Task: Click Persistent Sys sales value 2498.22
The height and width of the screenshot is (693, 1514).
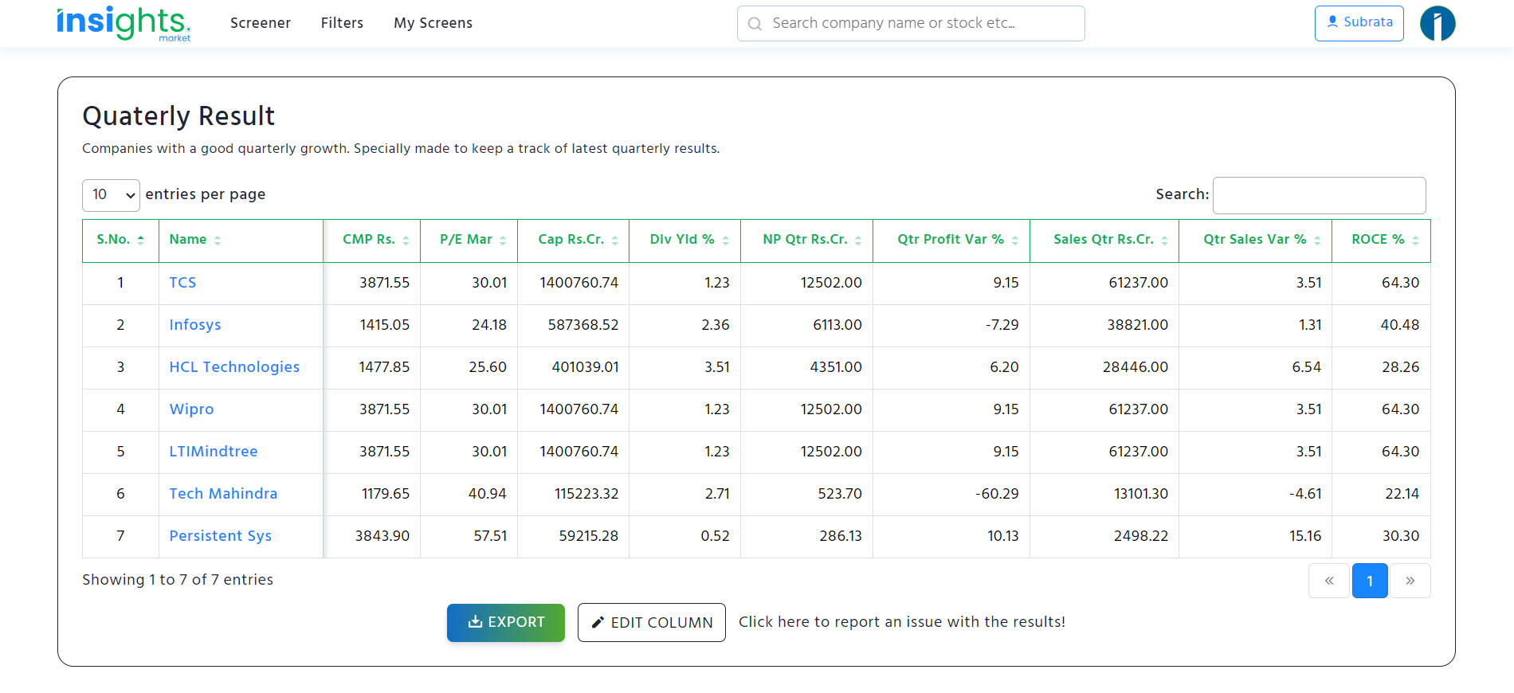Action: (x=1141, y=536)
